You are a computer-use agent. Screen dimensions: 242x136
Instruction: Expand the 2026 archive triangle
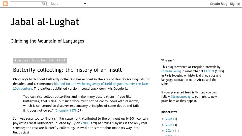coord(163,119)
